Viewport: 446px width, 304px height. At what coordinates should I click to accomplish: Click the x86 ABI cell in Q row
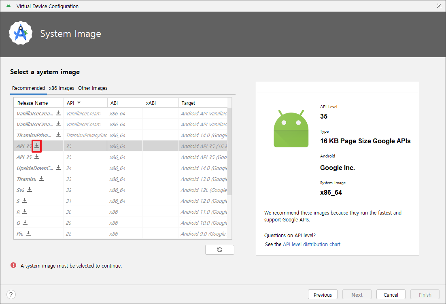point(125,223)
